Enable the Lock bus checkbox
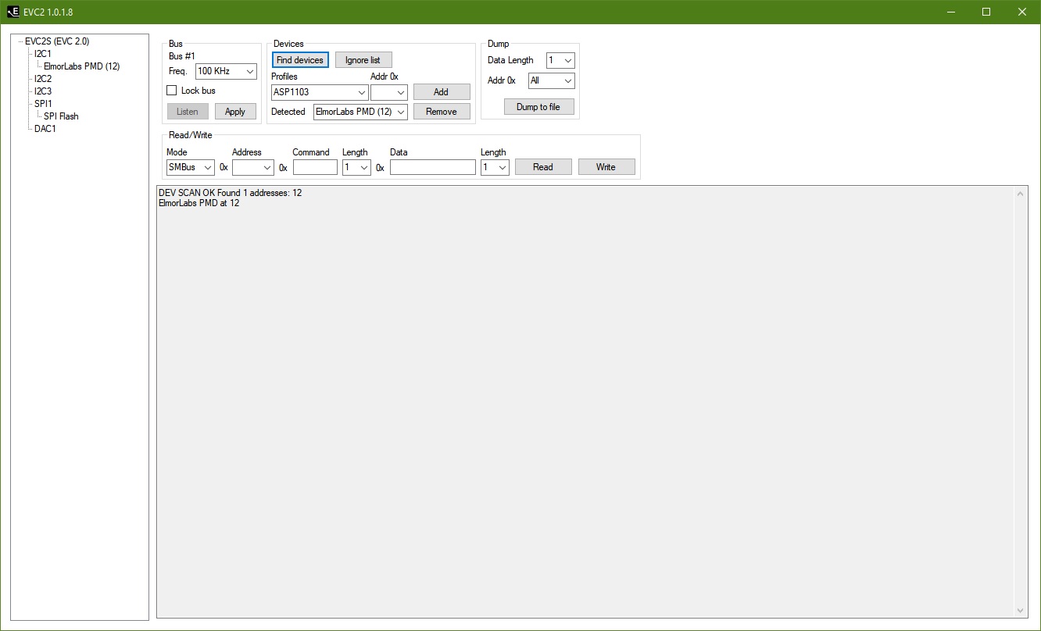Screen dimensions: 1041x631 [x=172, y=91]
